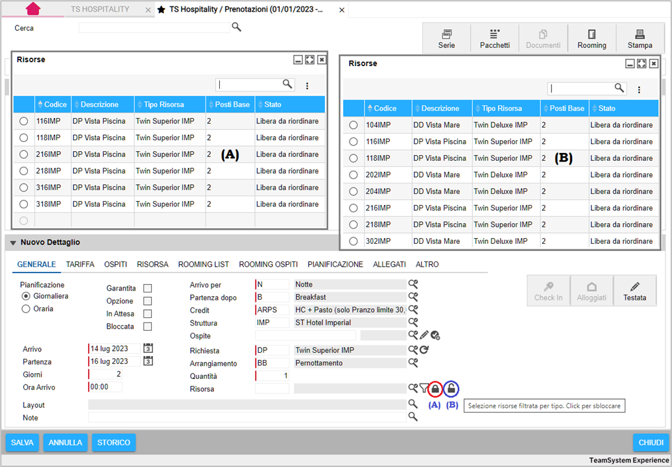
Task: Sort right Risorse by Codice column
Action: point(388,108)
